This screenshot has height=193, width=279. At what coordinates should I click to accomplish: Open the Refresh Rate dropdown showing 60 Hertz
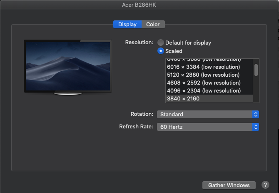pos(208,127)
